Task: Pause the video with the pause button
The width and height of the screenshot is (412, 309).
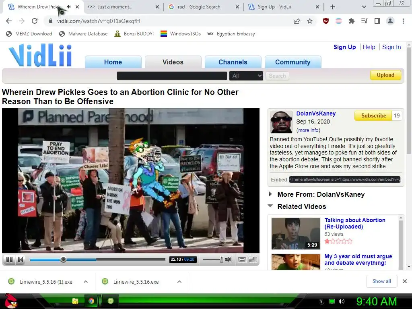Action: tap(9, 260)
